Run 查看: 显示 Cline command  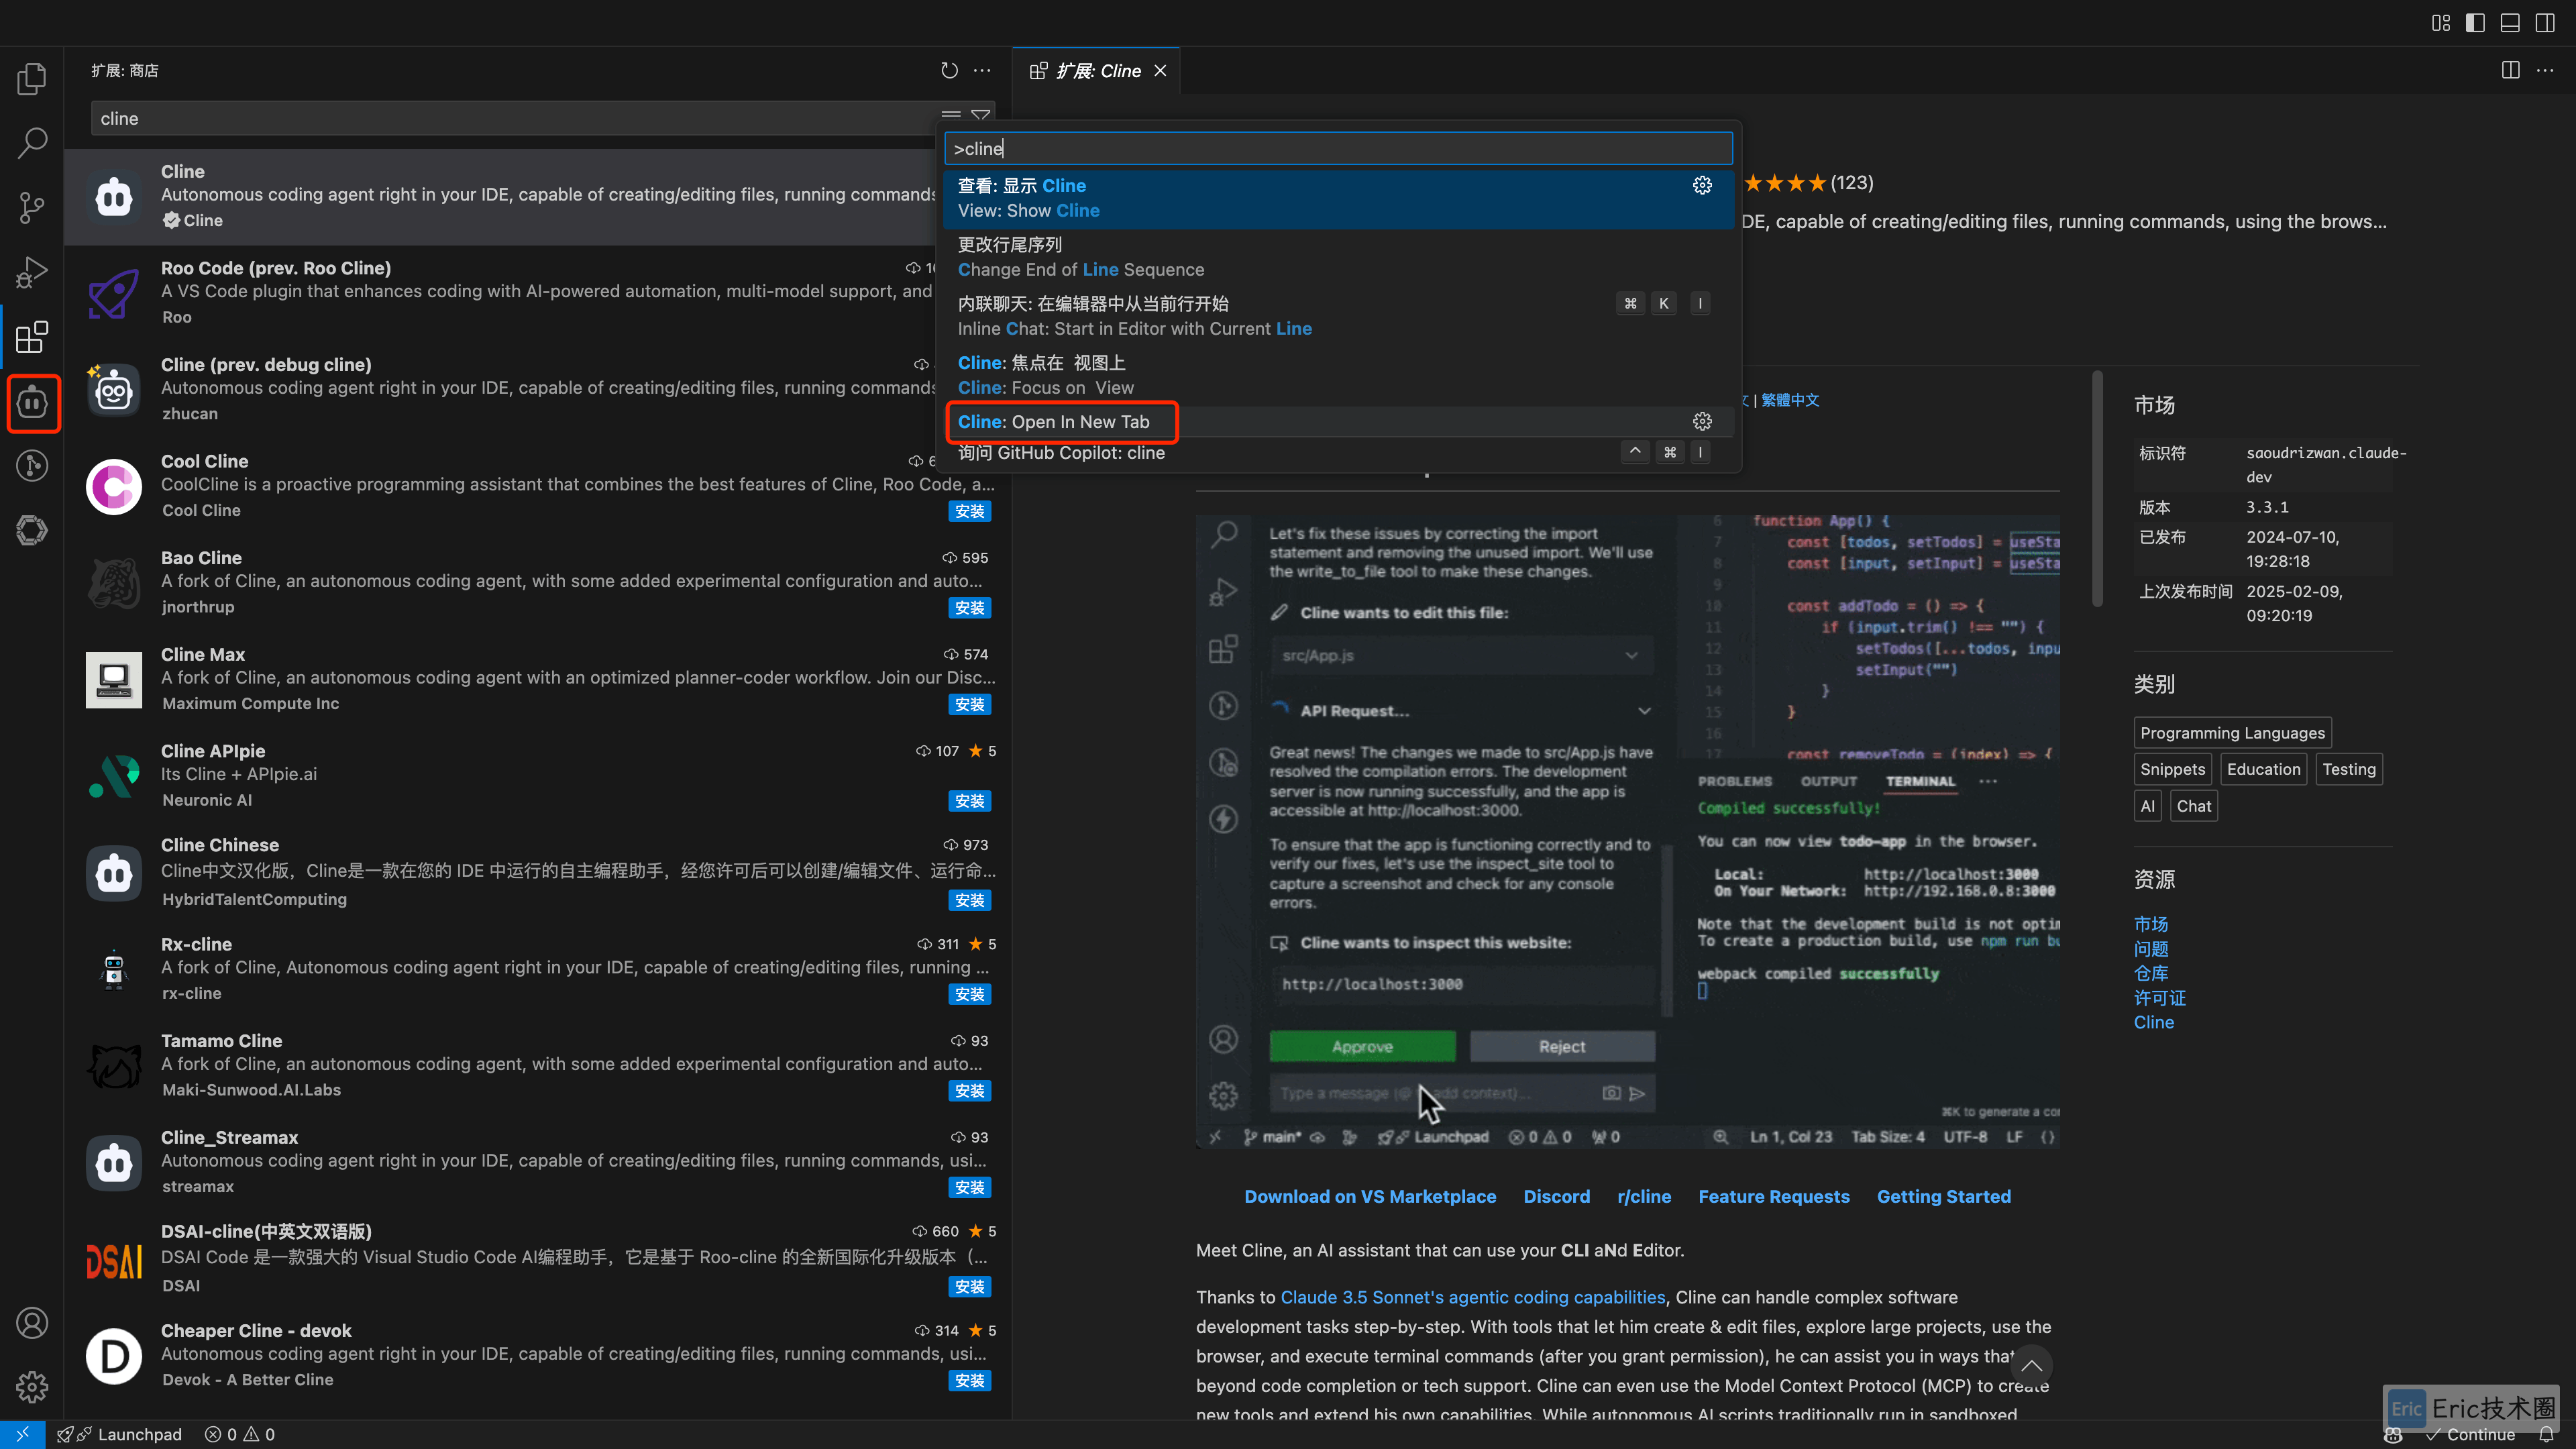pos(1338,198)
